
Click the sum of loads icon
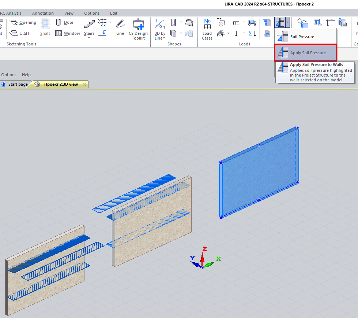[x=252, y=33]
